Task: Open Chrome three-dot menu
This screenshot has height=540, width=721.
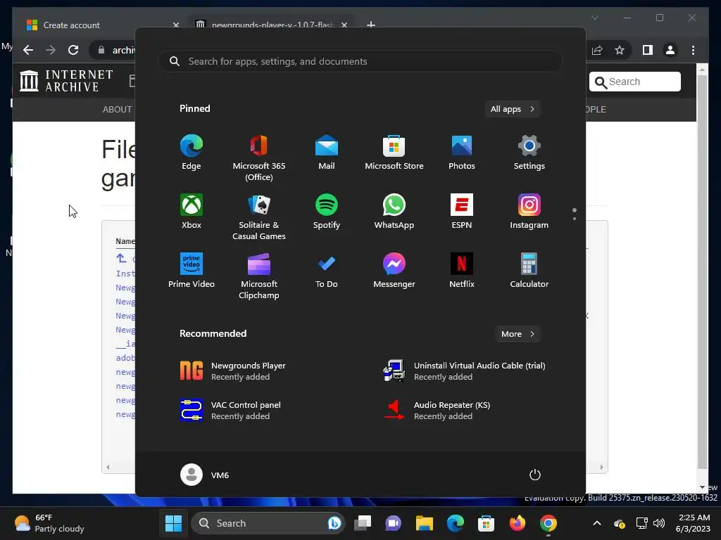Action: [x=693, y=50]
